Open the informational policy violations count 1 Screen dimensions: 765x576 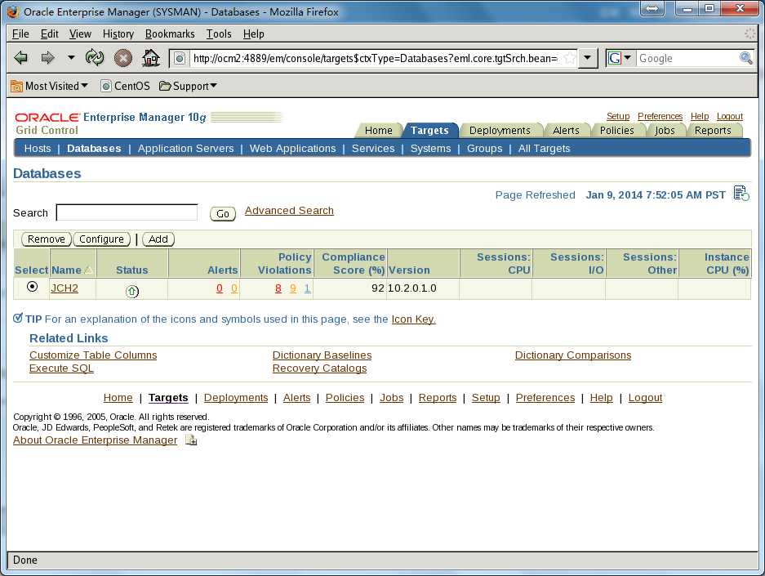[307, 288]
